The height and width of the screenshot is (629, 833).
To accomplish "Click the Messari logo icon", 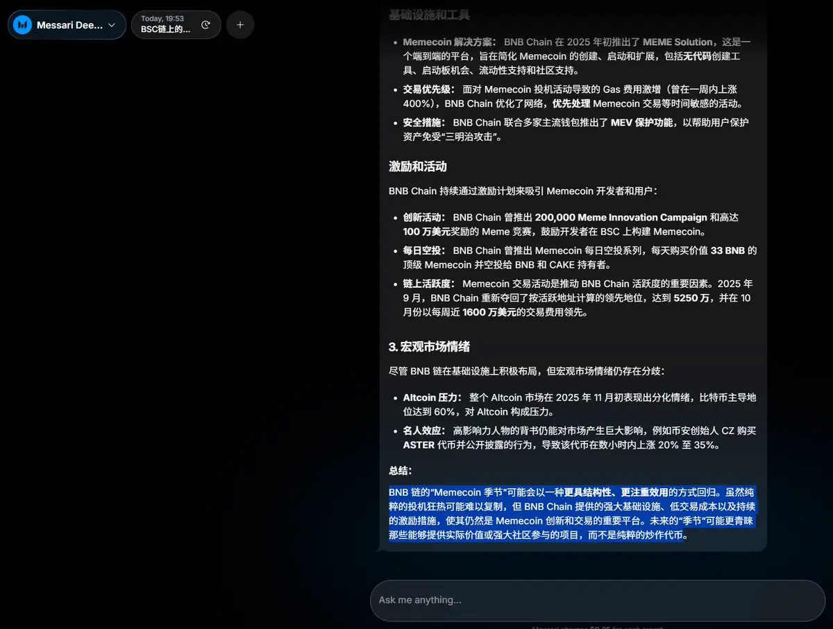I will click(x=23, y=24).
